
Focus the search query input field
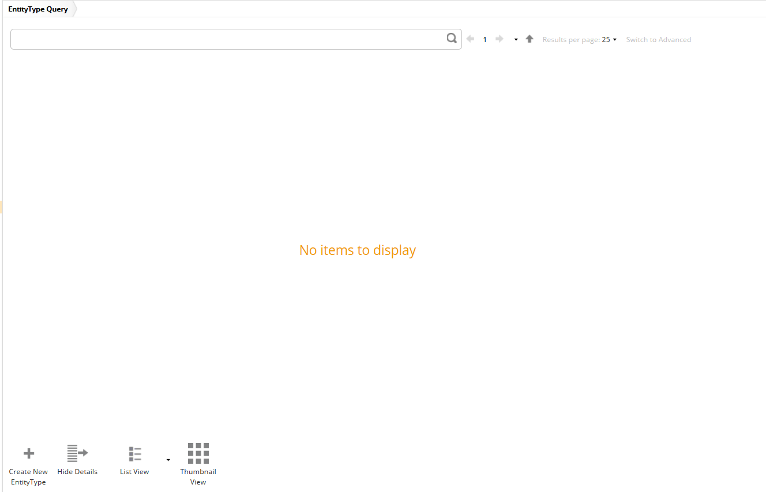click(x=228, y=39)
